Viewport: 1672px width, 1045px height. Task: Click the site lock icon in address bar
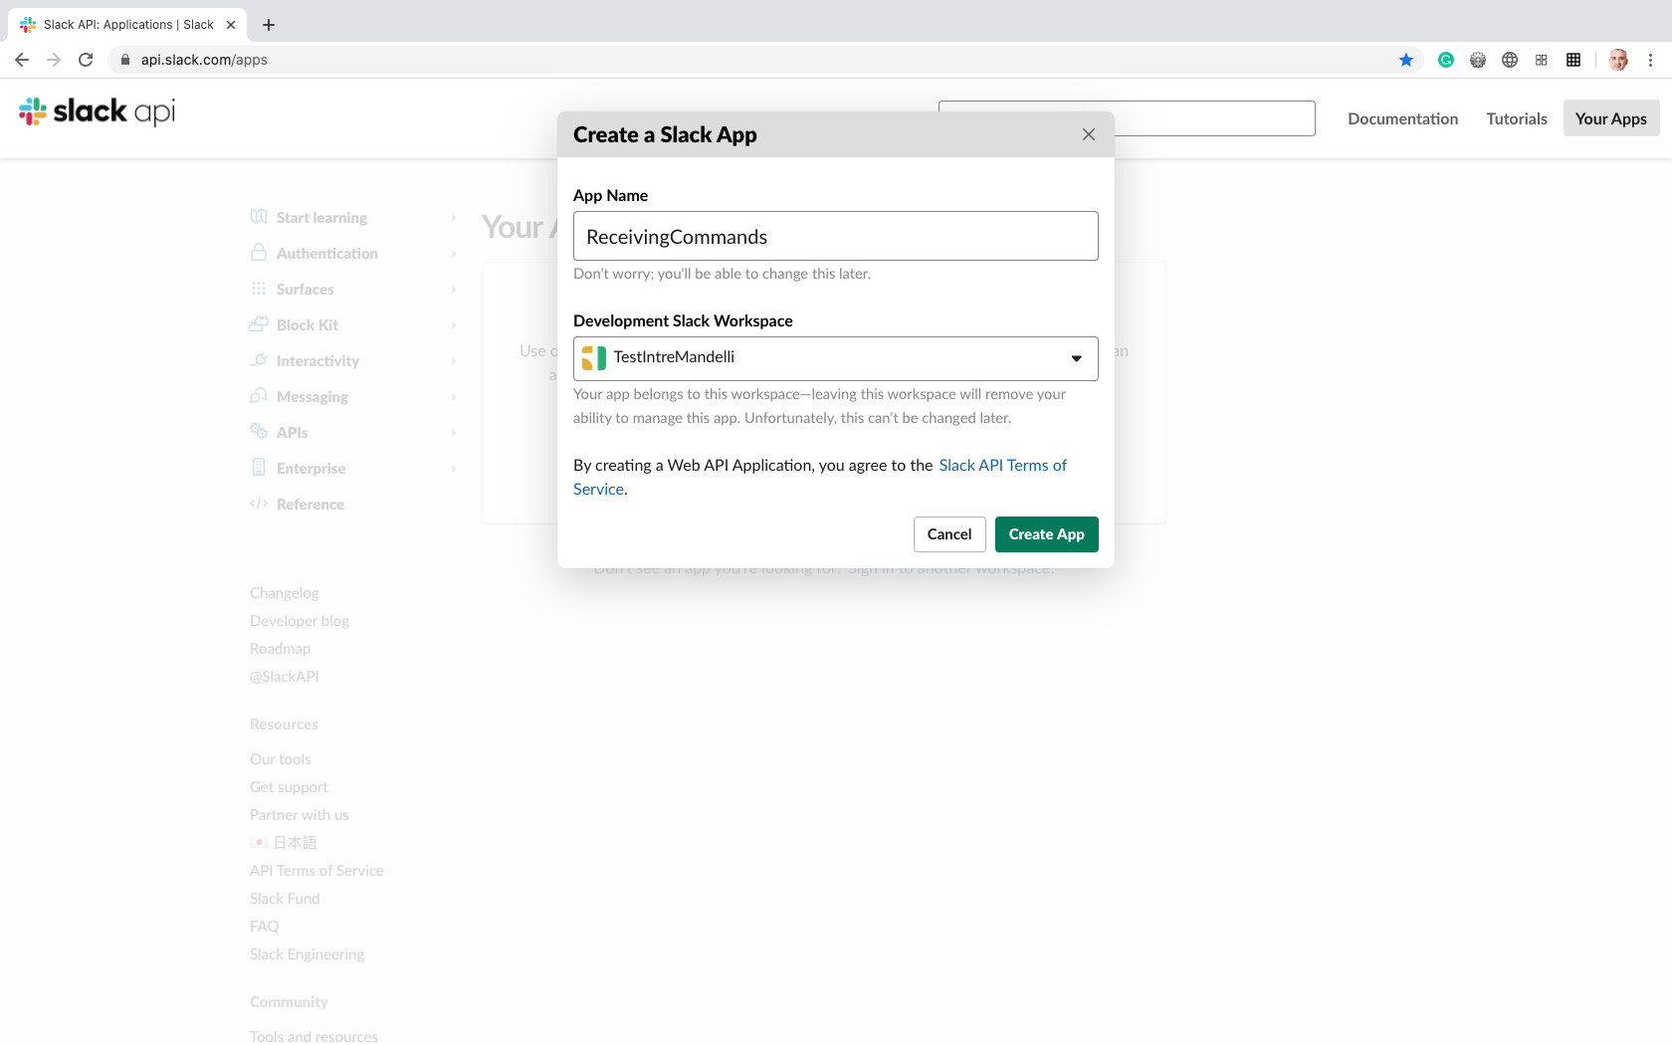pyautogui.click(x=125, y=60)
